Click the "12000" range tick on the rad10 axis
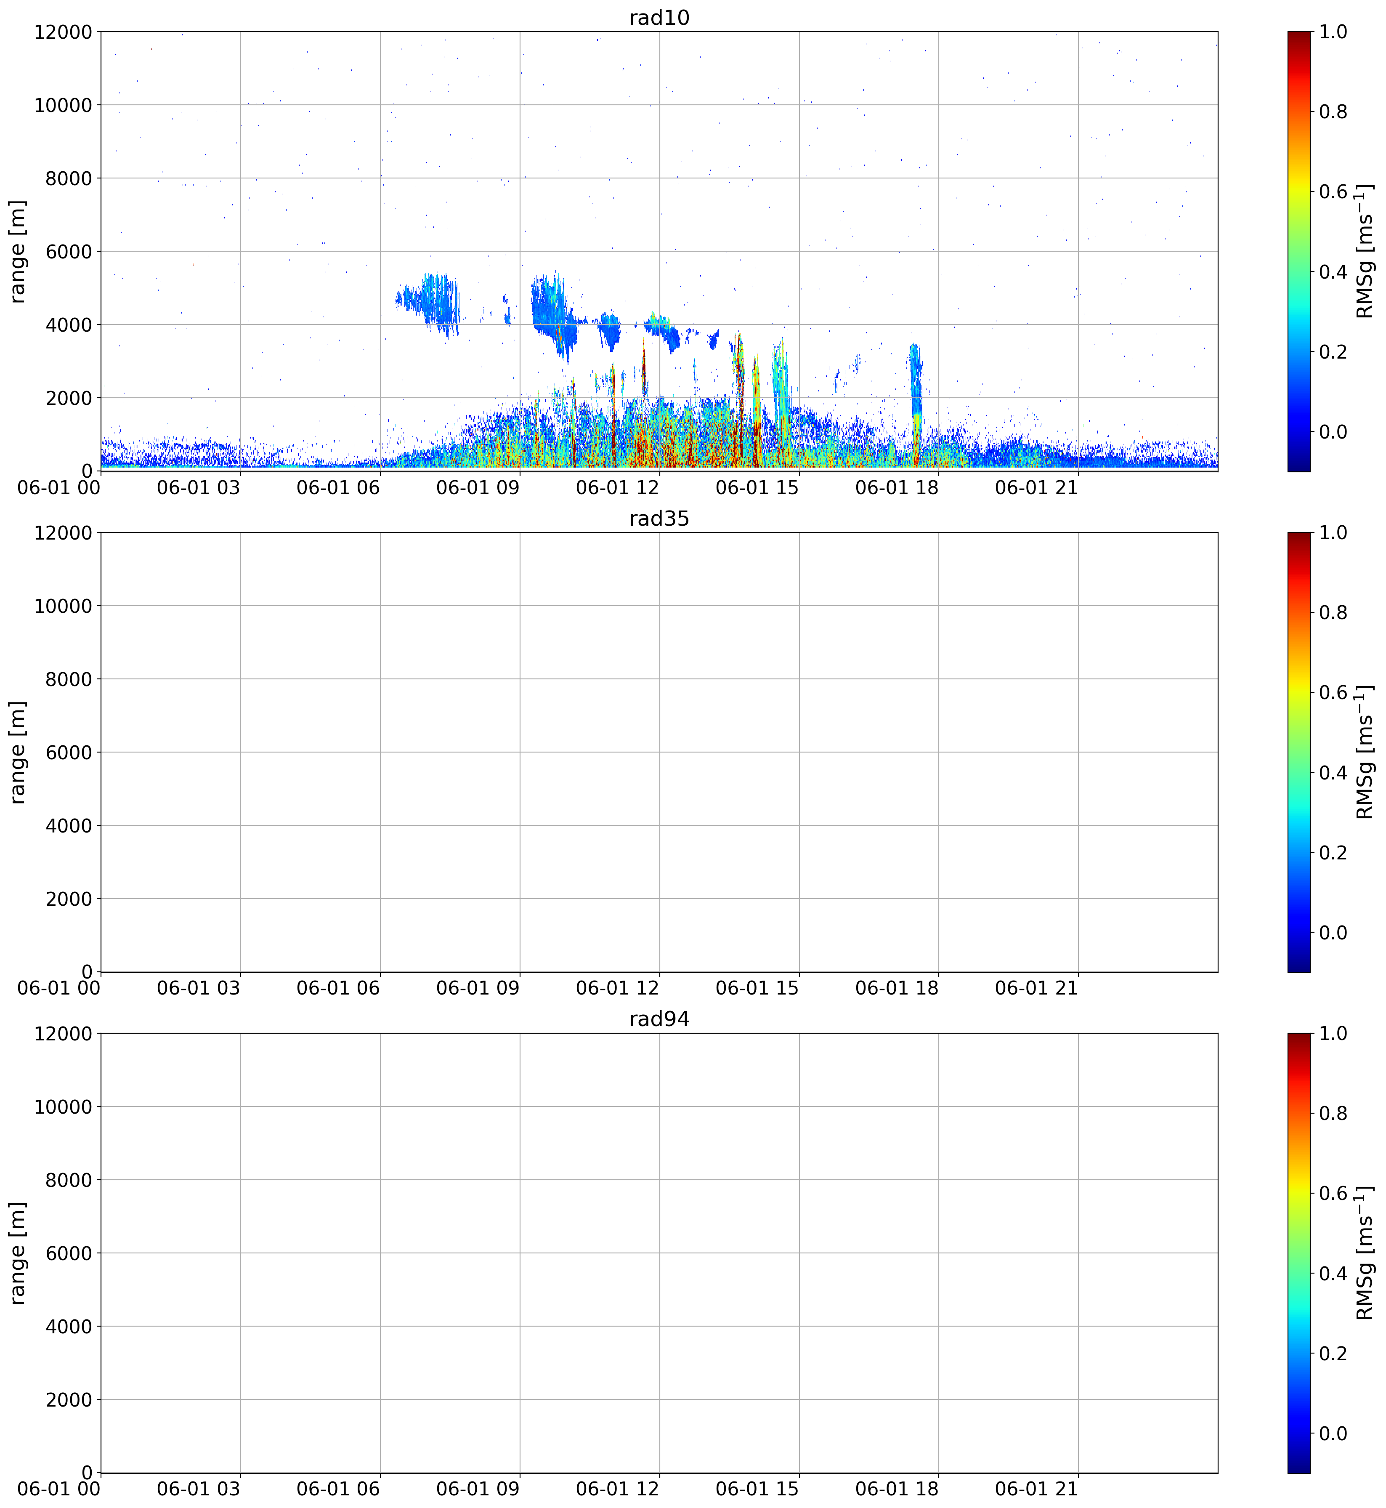The height and width of the screenshot is (1508, 1386). (63, 32)
